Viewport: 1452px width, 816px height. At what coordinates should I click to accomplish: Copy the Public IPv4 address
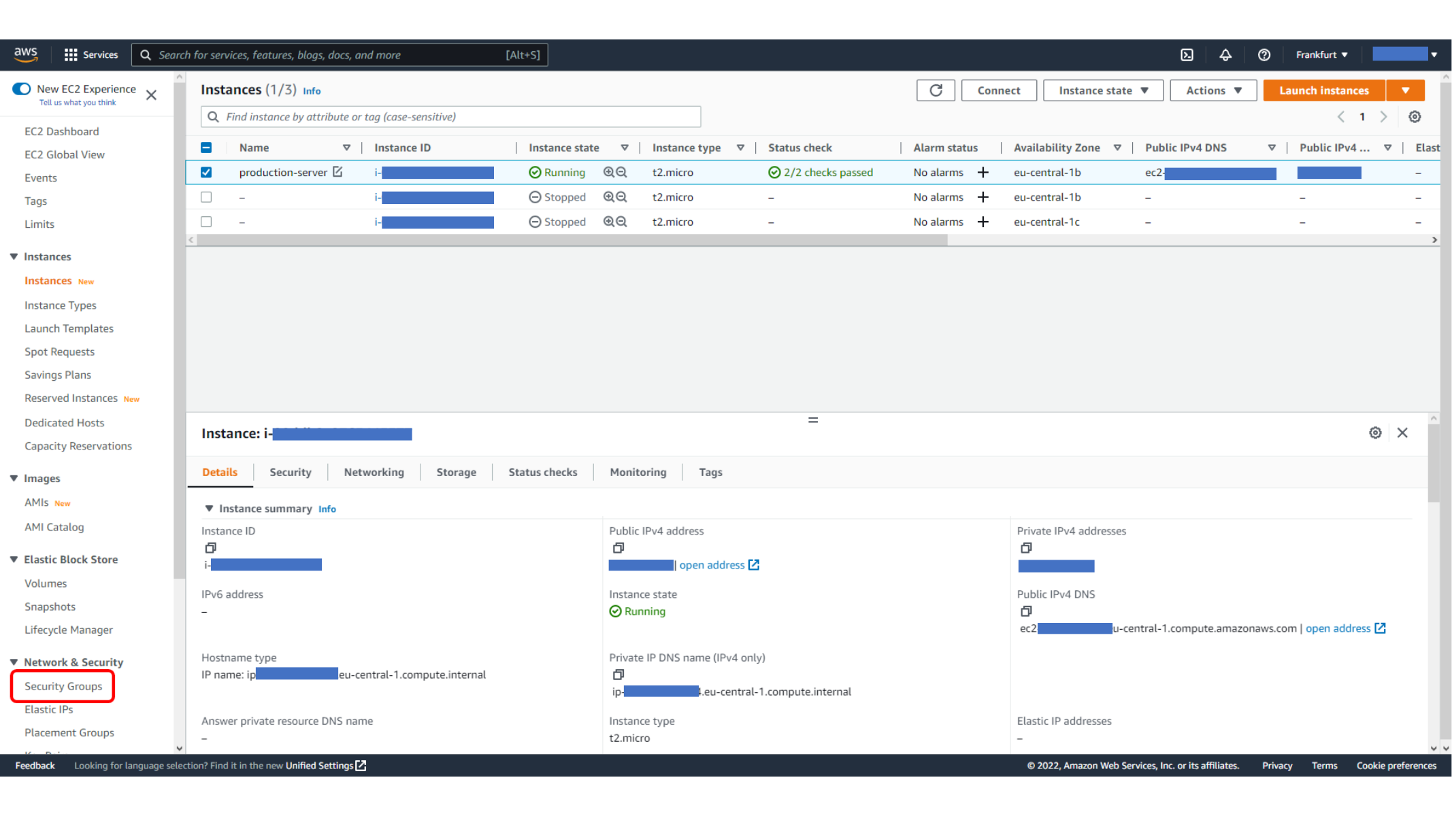click(618, 548)
